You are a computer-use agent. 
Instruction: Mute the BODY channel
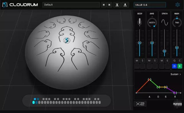pos(137,61)
